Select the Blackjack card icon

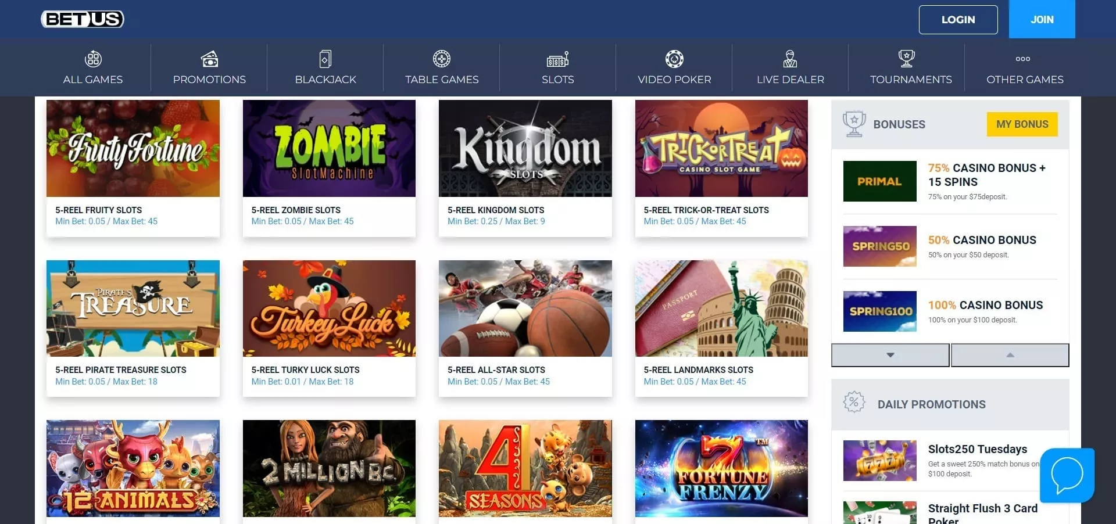[325, 59]
